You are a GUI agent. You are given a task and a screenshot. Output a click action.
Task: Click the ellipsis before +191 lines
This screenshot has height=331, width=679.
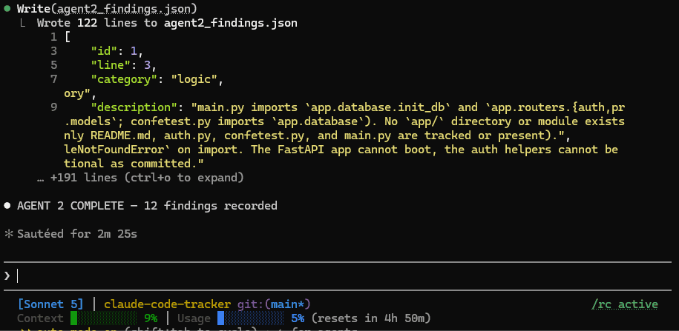41,178
